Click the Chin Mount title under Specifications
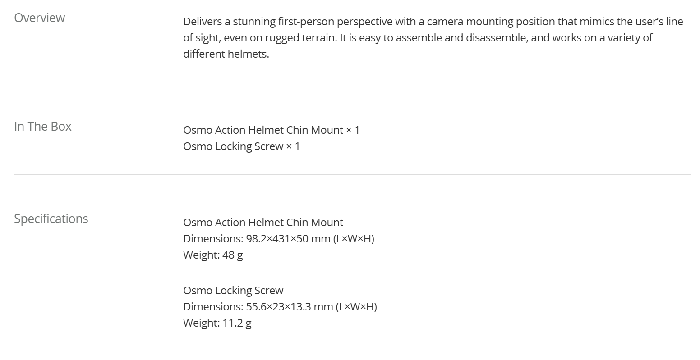700x360 pixels. click(x=263, y=223)
